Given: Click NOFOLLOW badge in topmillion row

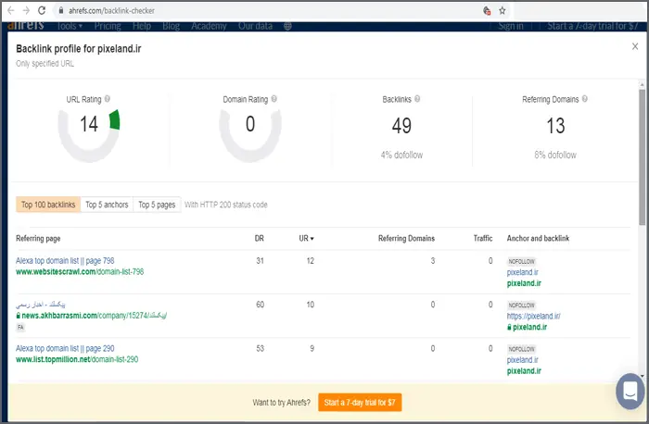Looking at the screenshot, I should tap(521, 349).
